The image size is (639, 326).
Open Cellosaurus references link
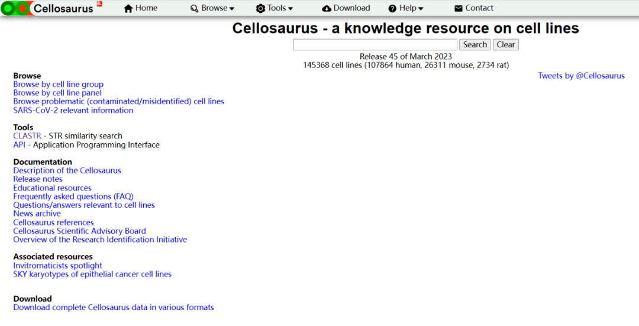pos(53,222)
